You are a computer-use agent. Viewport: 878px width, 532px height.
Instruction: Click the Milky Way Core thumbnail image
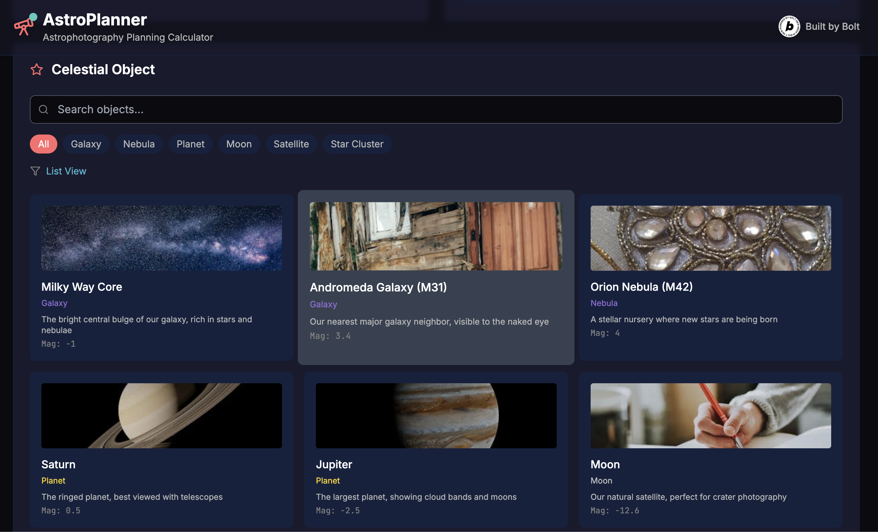pyautogui.click(x=161, y=238)
